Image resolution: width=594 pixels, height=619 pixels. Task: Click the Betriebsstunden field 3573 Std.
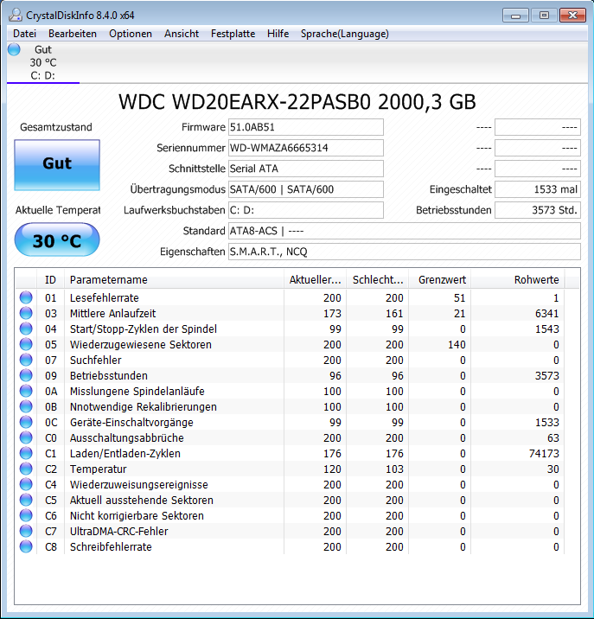(538, 210)
